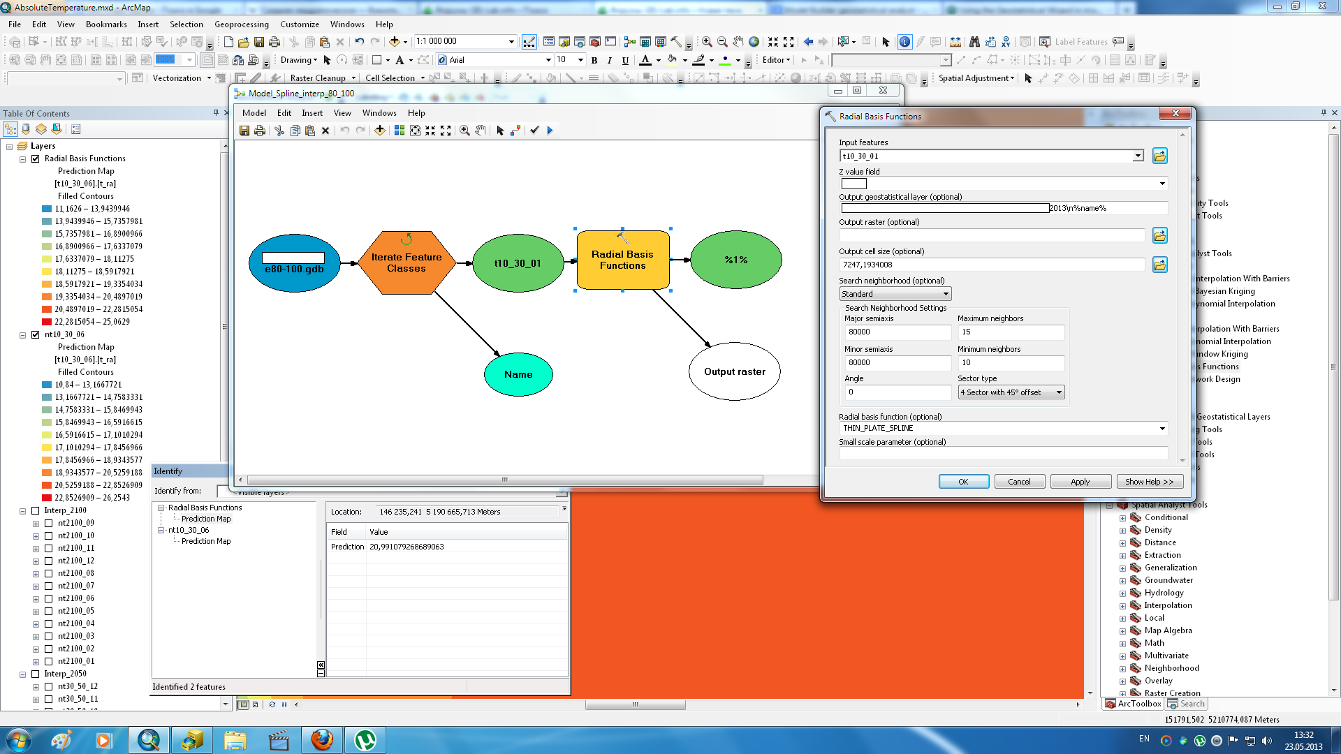Save the model via floppy icon
Image resolution: width=1341 pixels, height=754 pixels.
244,131
